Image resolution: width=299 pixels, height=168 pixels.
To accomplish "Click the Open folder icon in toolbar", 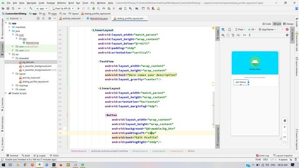I will pyautogui.click(x=3, y=8).
